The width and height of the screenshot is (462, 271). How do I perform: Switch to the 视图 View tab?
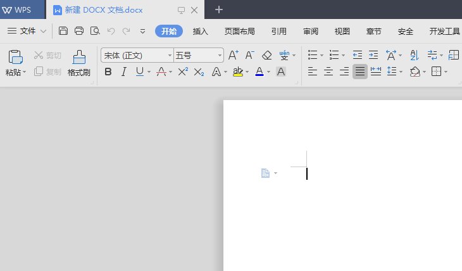342,31
